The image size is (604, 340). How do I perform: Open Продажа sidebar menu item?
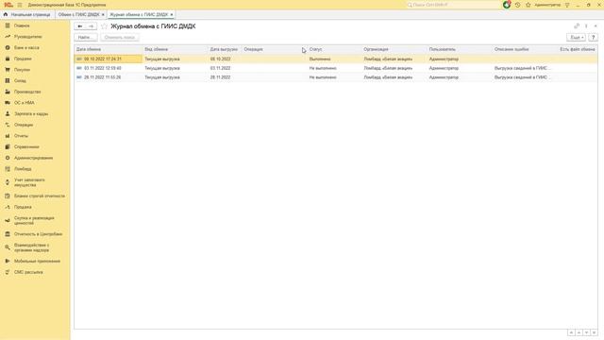click(23, 207)
